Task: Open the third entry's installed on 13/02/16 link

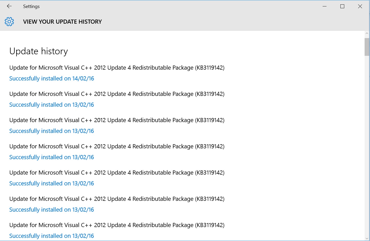Action: click(x=52, y=131)
